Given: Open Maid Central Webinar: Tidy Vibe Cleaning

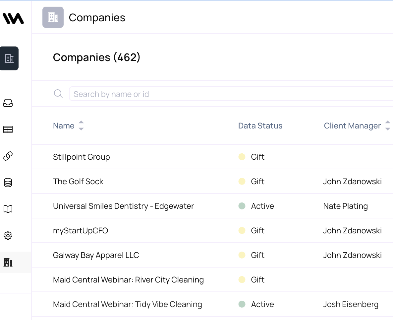Looking at the screenshot, I should [x=127, y=304].
